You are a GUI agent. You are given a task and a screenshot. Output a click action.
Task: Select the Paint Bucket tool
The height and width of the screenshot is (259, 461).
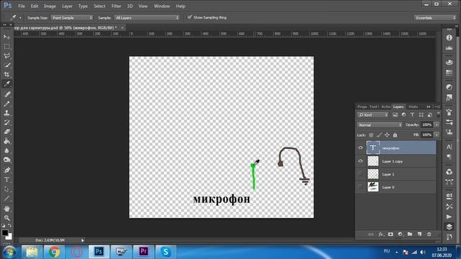6,141
